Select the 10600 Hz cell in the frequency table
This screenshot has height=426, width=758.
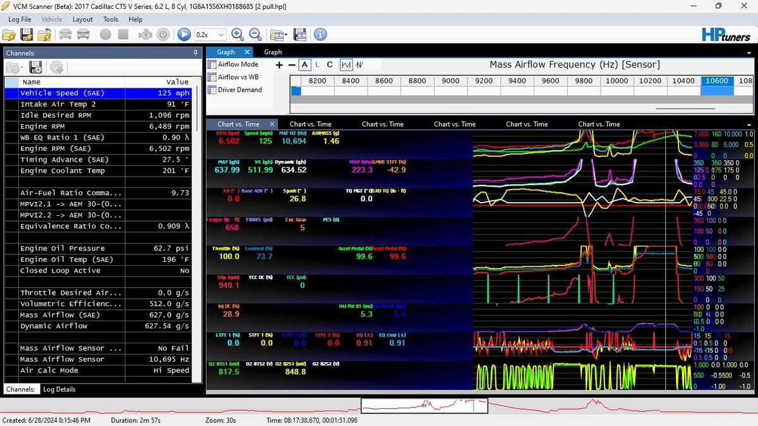pyautogui.click(x=717, y=81)
